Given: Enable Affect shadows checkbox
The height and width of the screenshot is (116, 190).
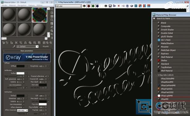Looking at the screenshot, I should coord(24,107).
